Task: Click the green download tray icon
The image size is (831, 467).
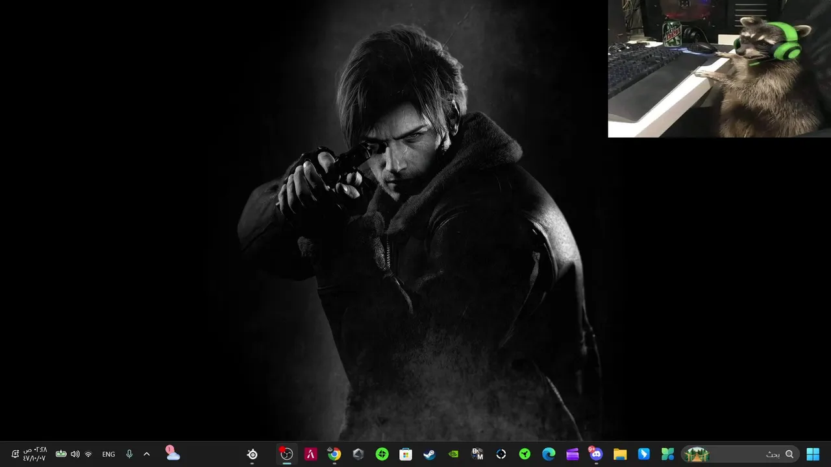Action: tap(61, 454)
